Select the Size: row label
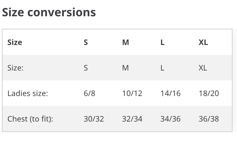The image size is (237, 141). pos(15,68)
